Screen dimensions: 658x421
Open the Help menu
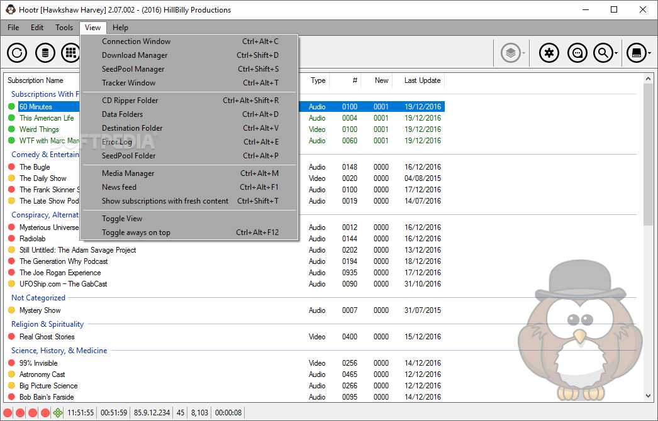(120, 28)
